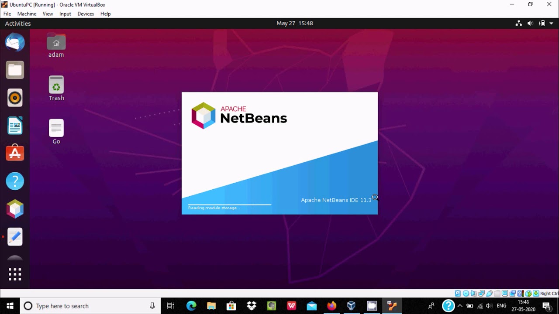Click the Ubuntu network status icon

(519, 23)
